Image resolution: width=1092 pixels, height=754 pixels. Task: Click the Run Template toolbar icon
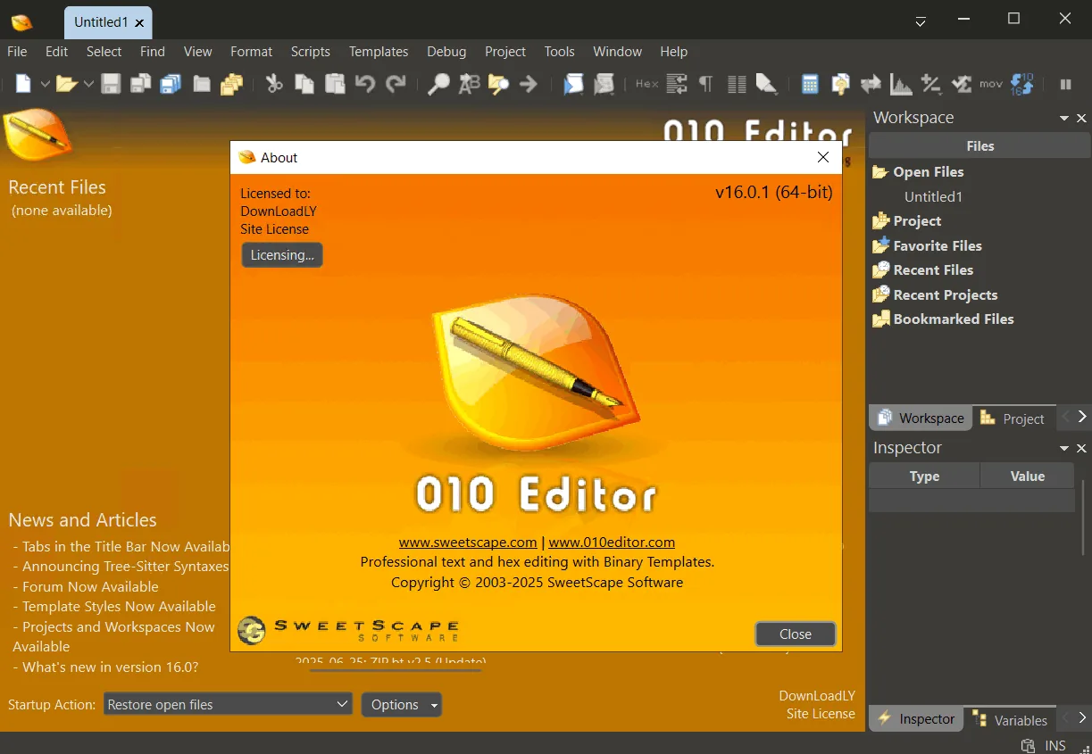point(604,84)
